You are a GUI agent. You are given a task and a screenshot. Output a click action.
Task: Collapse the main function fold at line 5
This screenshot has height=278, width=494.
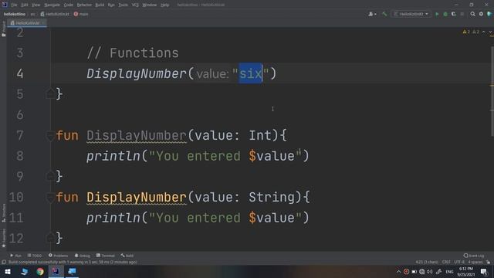pos(50,94)
